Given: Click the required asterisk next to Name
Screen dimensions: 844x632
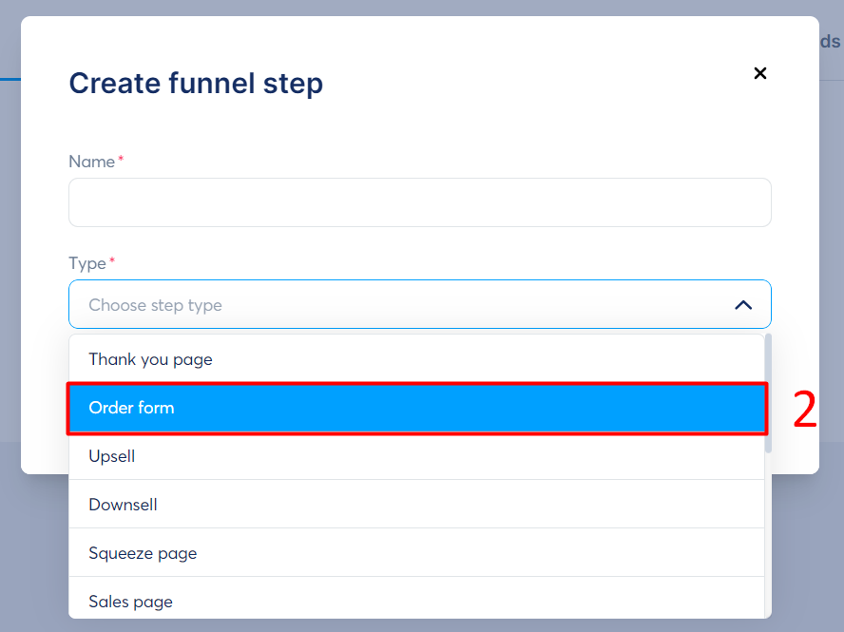Looking at the screenshot, I should [x=121, y=157].
